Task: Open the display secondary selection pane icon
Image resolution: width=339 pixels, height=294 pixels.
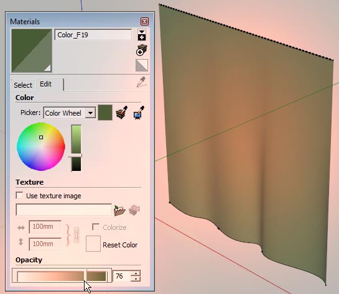Action: click(142, 35)
